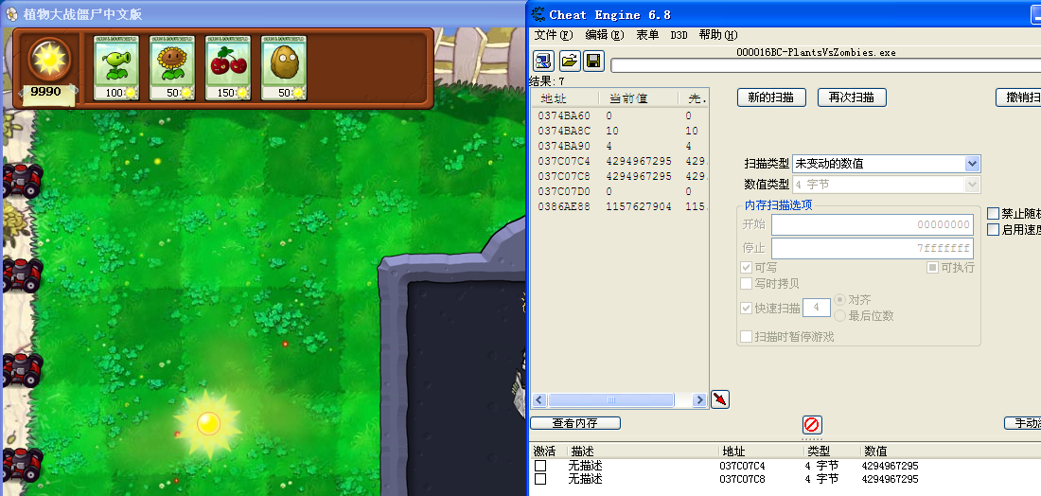The image size is (1041, 496).
Task: Toggle the 可执行 checkbox
Action: pos(932,268)
